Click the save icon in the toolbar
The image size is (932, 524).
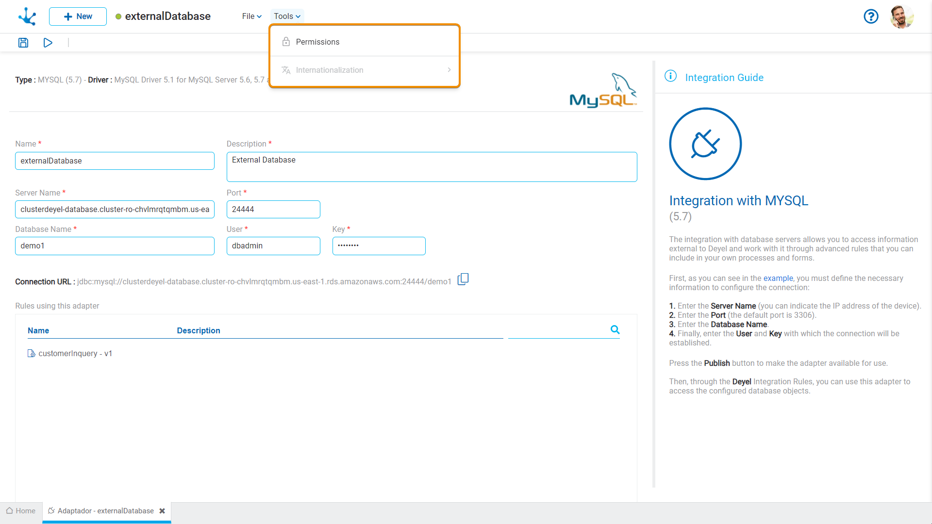[23, 43]
